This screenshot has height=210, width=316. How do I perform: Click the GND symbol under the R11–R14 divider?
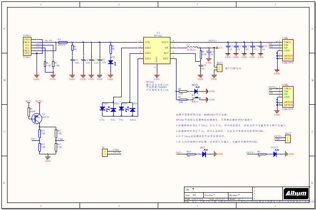(x=48, y=159)
